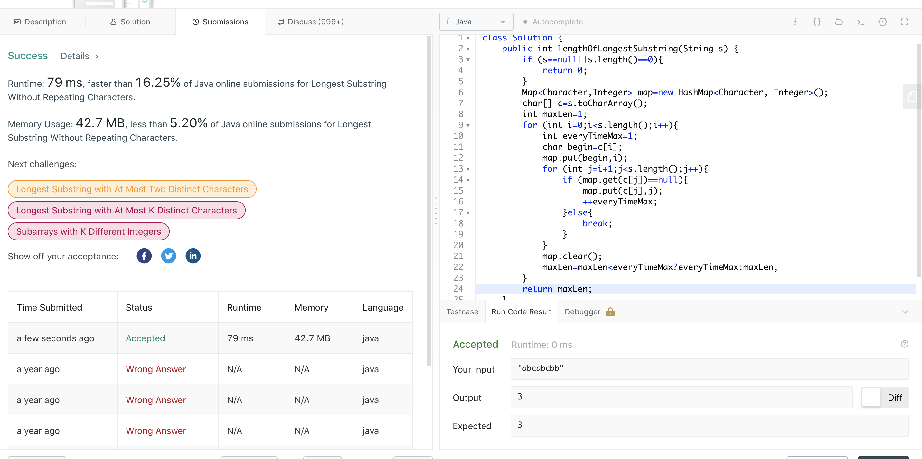This screenshot has width=922, height=459.
Task: Switch to the Description tab
Action: click(x=40, y=22)
